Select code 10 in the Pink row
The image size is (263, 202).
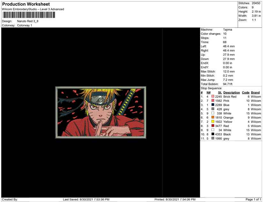248,101
